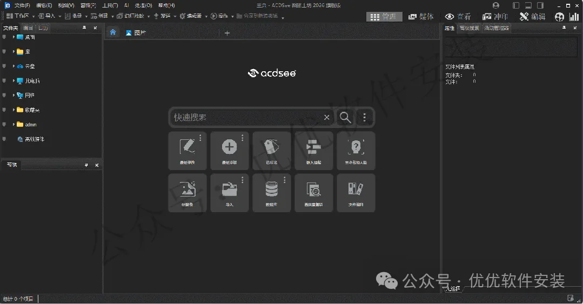Screen dimensions: 583x304
Task: Open the file catalog tile (binders icon)
Action: (x=356, y=193)
